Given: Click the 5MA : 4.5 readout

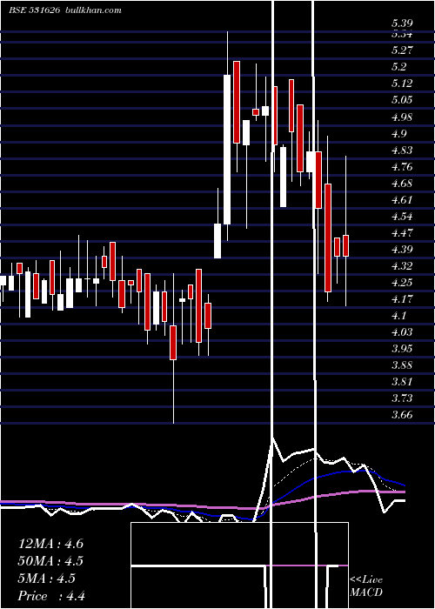Looking at the screenshot, I should pyautogui.click(x=47, y=579).
